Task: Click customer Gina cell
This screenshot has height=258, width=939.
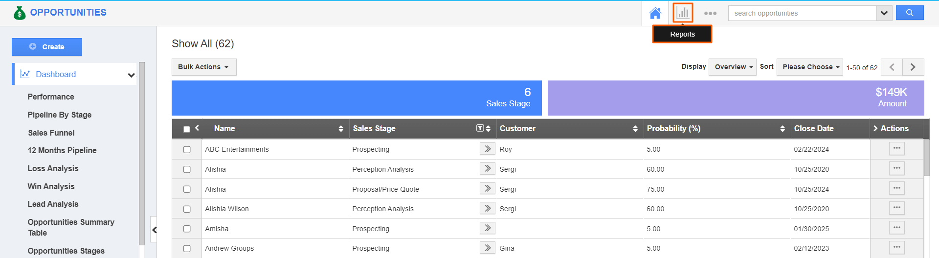Action: (507, 248)
